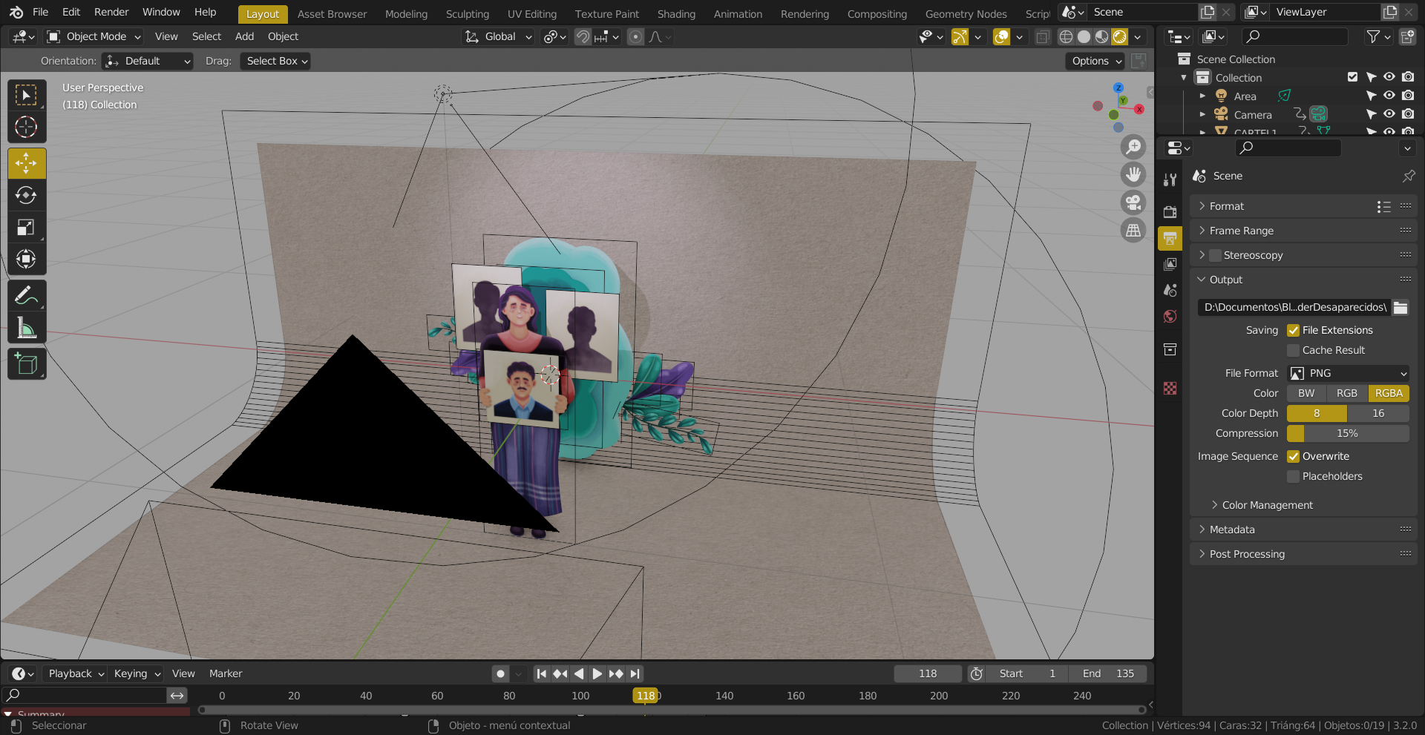Open the World properties tab icon
1425x735 pixels.
coord(1170,317)
